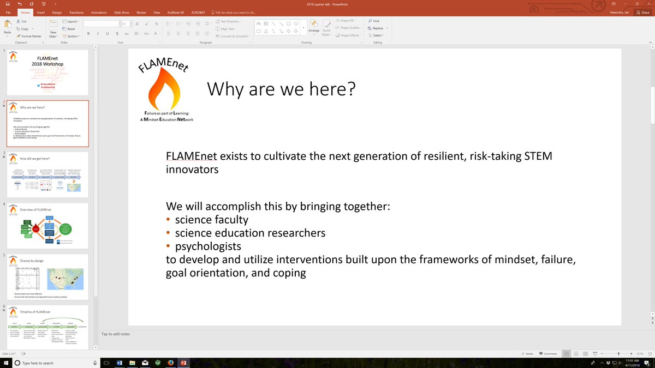Activate Format Painter
The height and width of the screenshot is (368, 655).
click(x=29, y=36)
